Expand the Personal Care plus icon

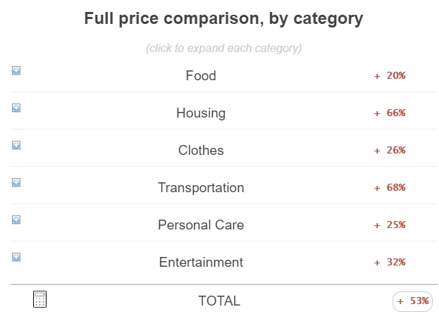[x=16, y=220]
